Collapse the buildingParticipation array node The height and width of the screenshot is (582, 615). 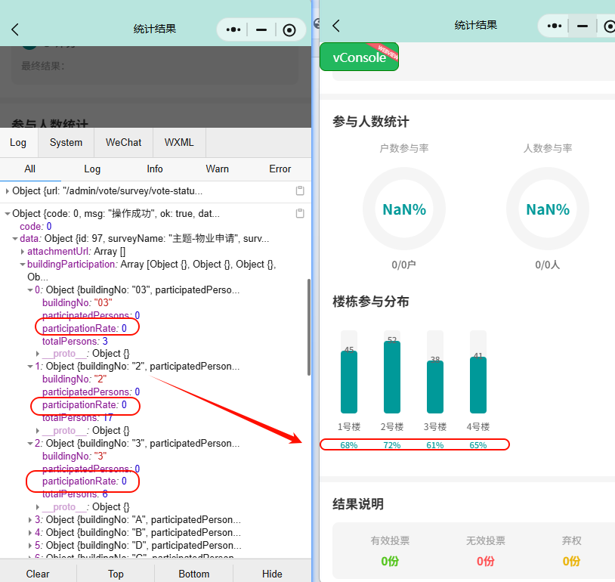[22, 265]
